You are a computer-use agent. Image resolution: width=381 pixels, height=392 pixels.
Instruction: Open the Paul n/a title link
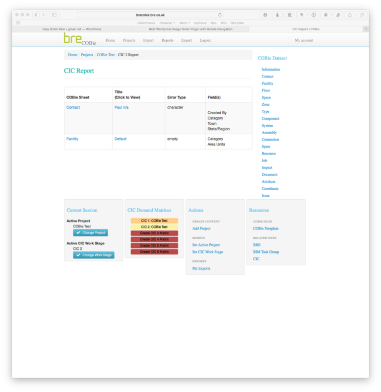pos(122,107)
